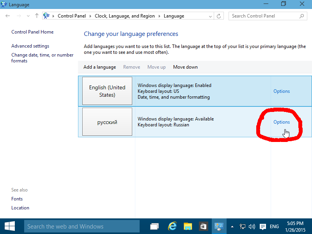This screenshot has height=234, width=312.
Task: Click the forward navigation arrow
Action: click(19, 16)
